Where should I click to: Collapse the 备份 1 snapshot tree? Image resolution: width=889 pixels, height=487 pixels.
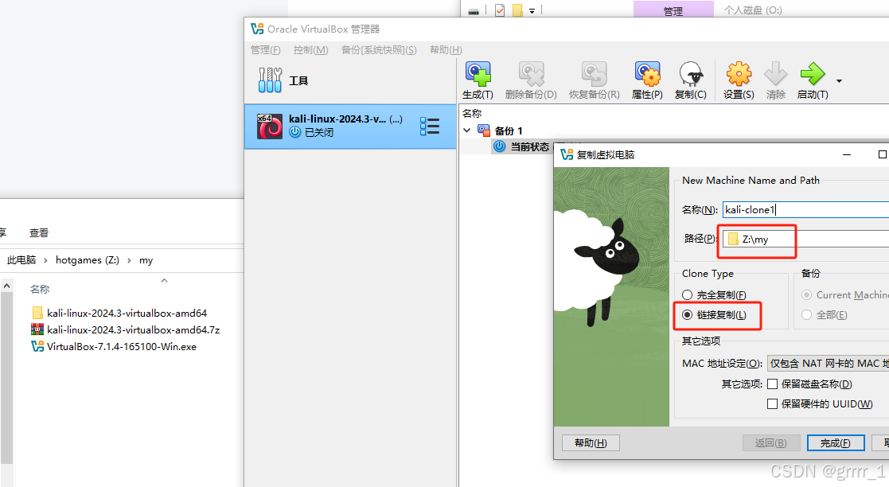click(467, 131)
